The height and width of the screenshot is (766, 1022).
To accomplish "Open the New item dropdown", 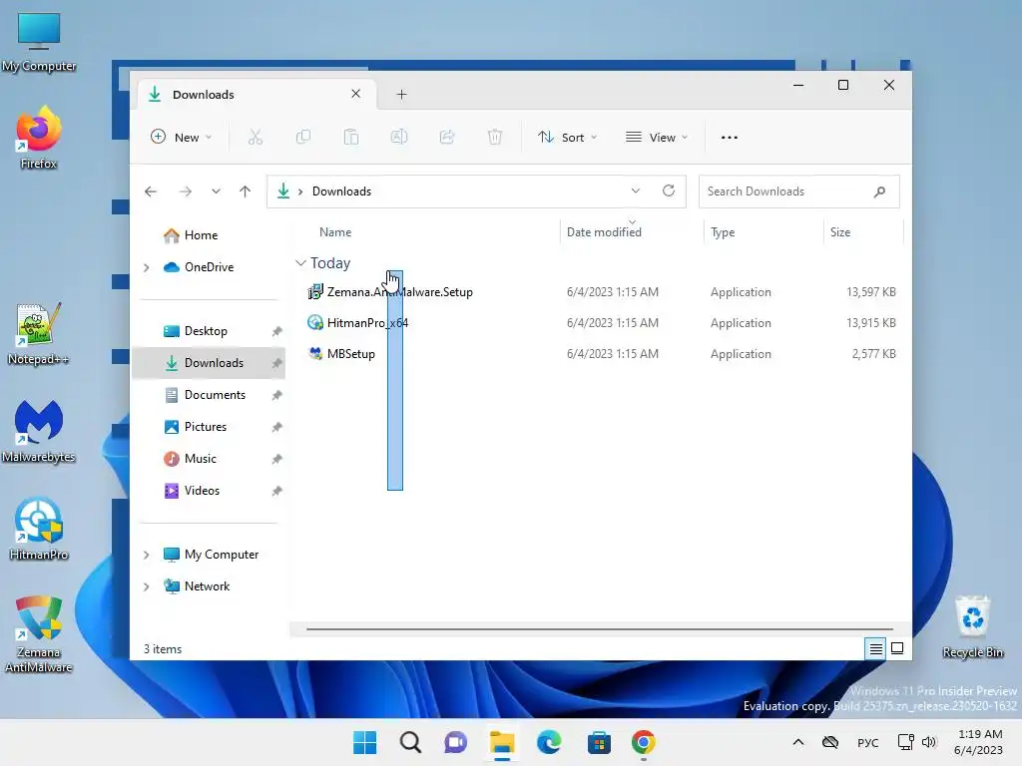I will tap(182, 138).
